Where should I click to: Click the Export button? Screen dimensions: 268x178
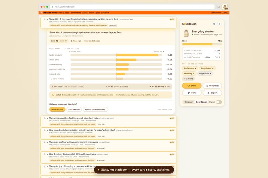[x=212, y=93]
